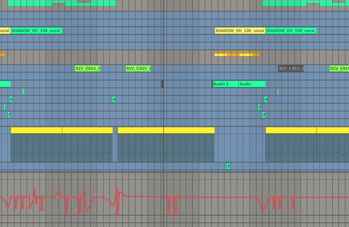Select the SHADOW_EH_130_vocal clip
349x227 pixels.
point(240,31)
